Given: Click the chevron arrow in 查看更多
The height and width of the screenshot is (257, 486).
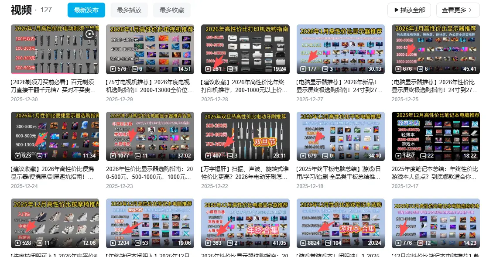Looking at the screenshot, I should click(x=470, y=10).
